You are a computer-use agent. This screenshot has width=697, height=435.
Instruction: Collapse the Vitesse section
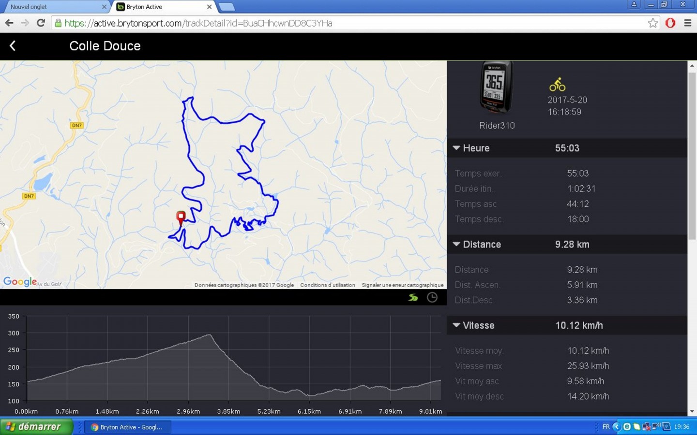[x=456, y=325]
